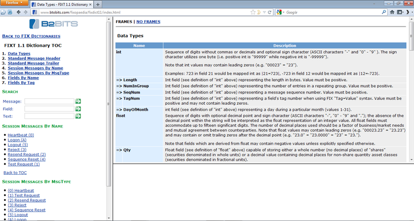The width and height of the screenshot is (414, 221).
Task: Click the Message search input field
Action: tap(49, 101)
